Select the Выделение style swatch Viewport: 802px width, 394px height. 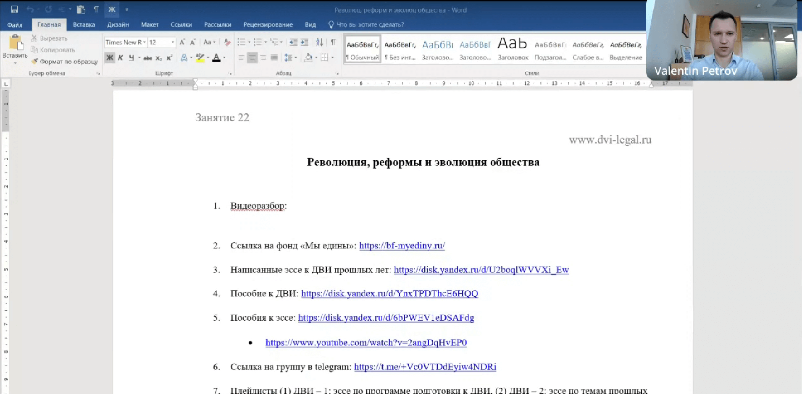pyautogui.click(x=626, y=48)
